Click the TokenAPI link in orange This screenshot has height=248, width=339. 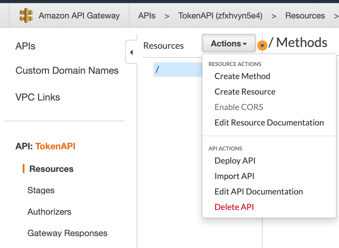click(55, 146)
